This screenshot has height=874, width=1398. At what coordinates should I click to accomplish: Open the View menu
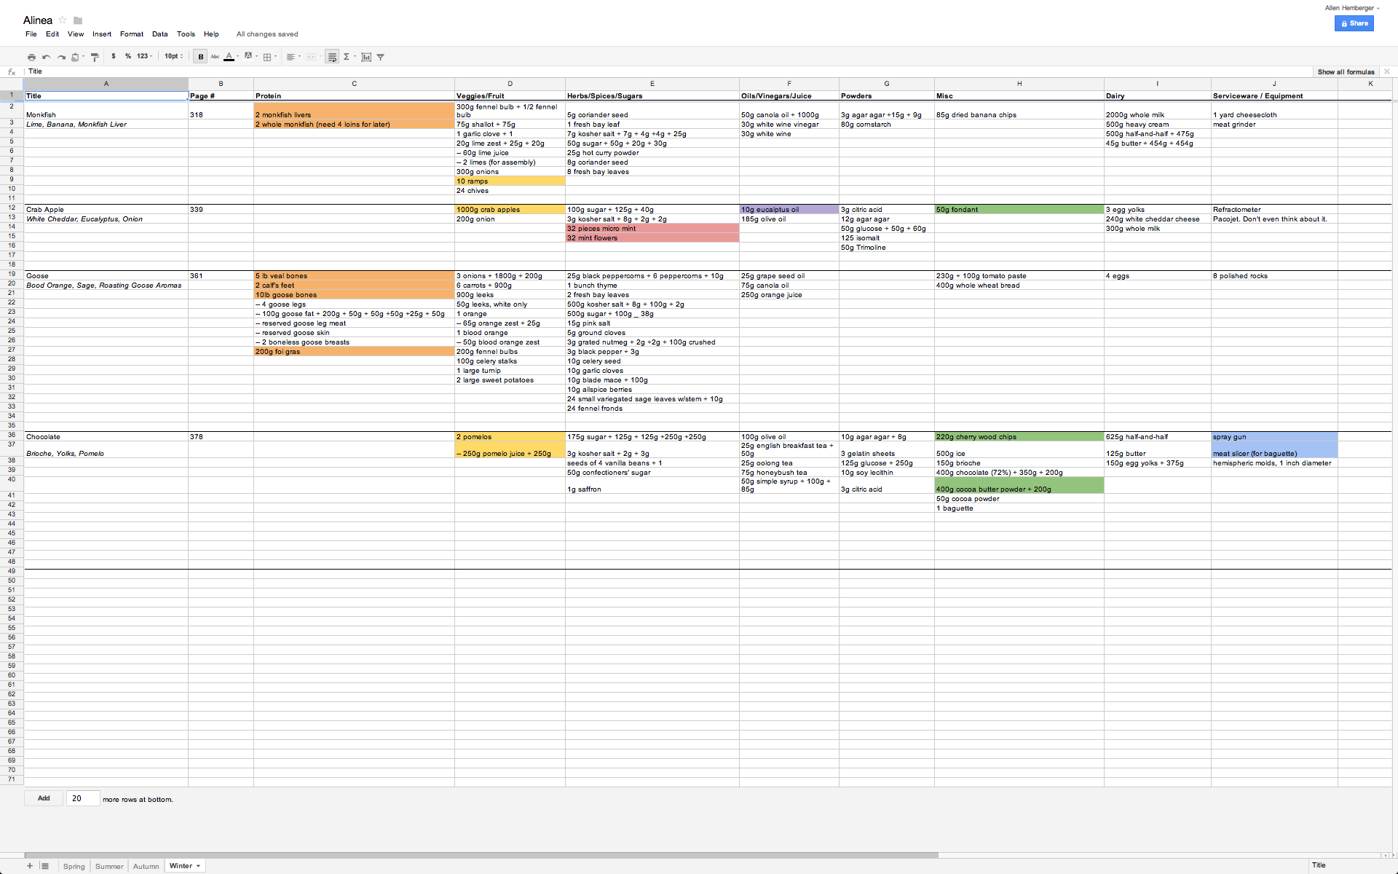(x=76, y=34)
